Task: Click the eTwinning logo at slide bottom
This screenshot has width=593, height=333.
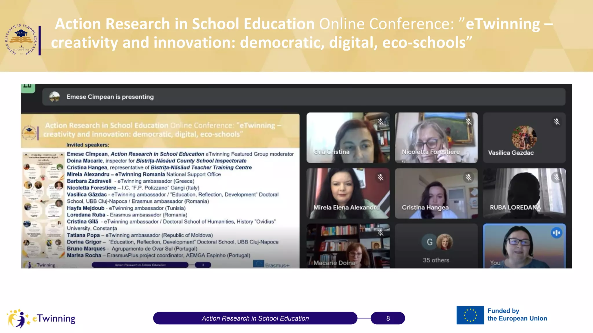Action: [41, 319]
